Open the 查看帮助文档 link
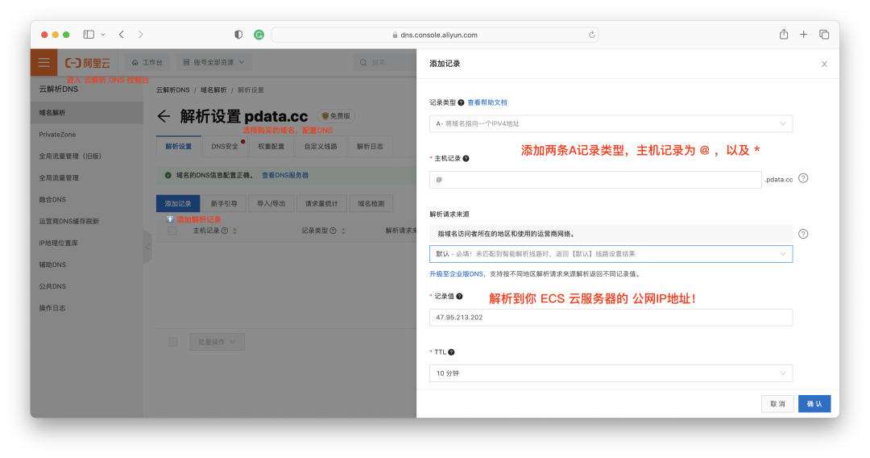The height and width of the screenshot is (458, 870). click(487, 102)
